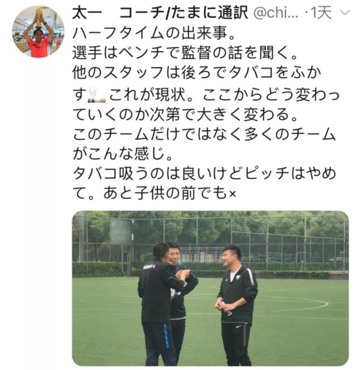Open the attached soccer field photo
The width and height of the screenshot is (363, 370).
210,288
